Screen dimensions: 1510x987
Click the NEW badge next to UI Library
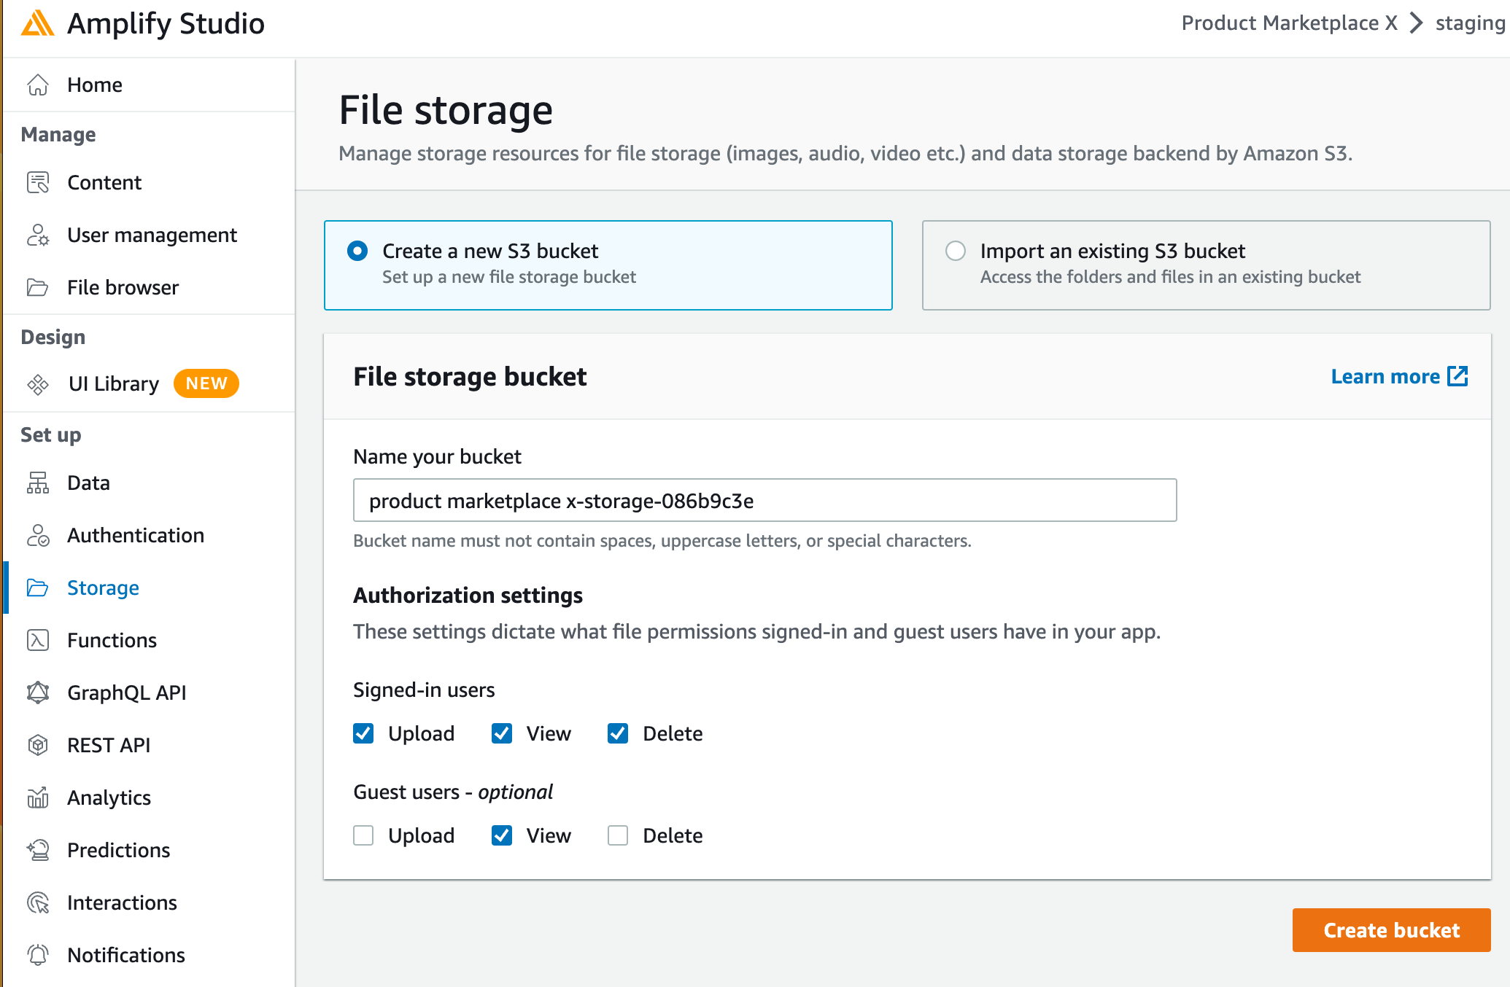coord(206,383)
